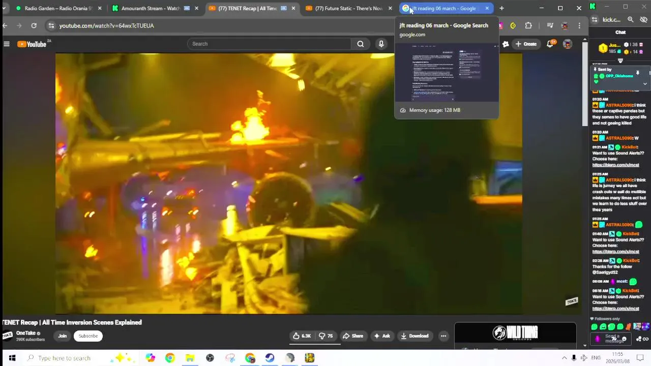Click the yellow circular extension icon
This screenshot has width=651, height=366.
(513, 25)
